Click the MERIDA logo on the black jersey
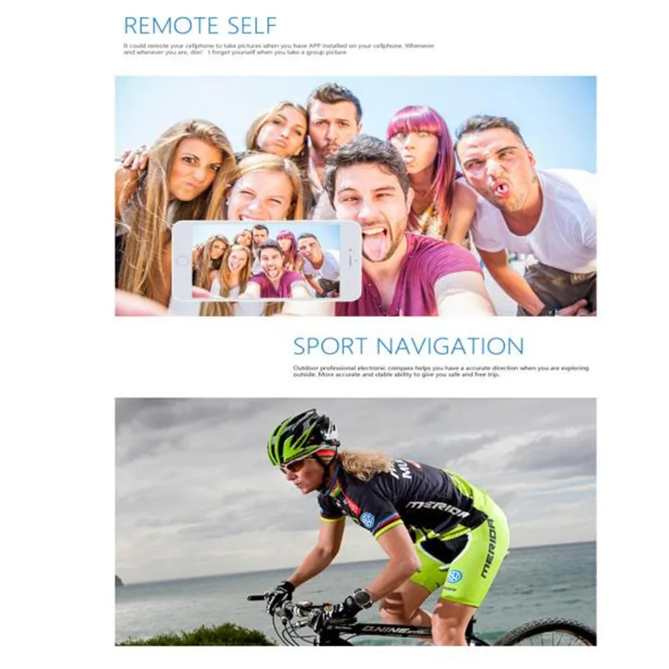 point(437,508)
